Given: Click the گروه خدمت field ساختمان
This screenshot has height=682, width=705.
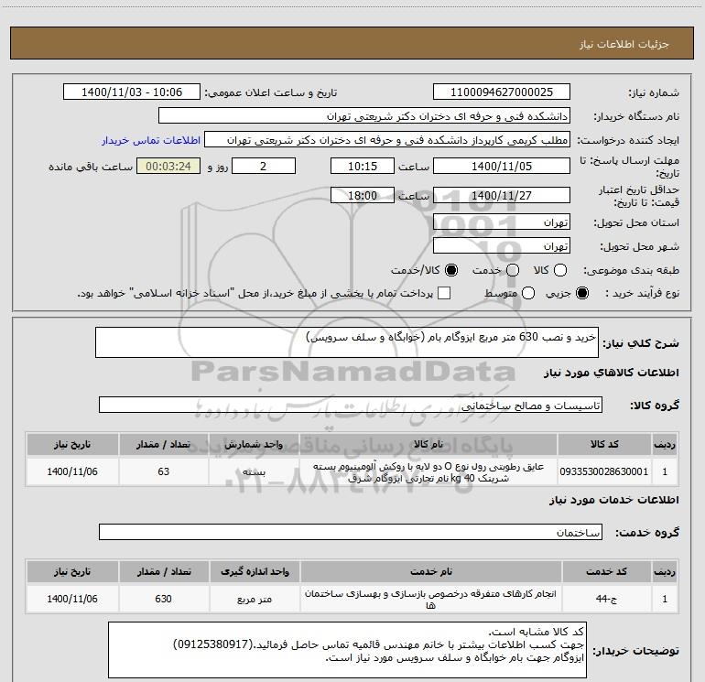Looking at the screenshot, I should (x=351, y=532).
